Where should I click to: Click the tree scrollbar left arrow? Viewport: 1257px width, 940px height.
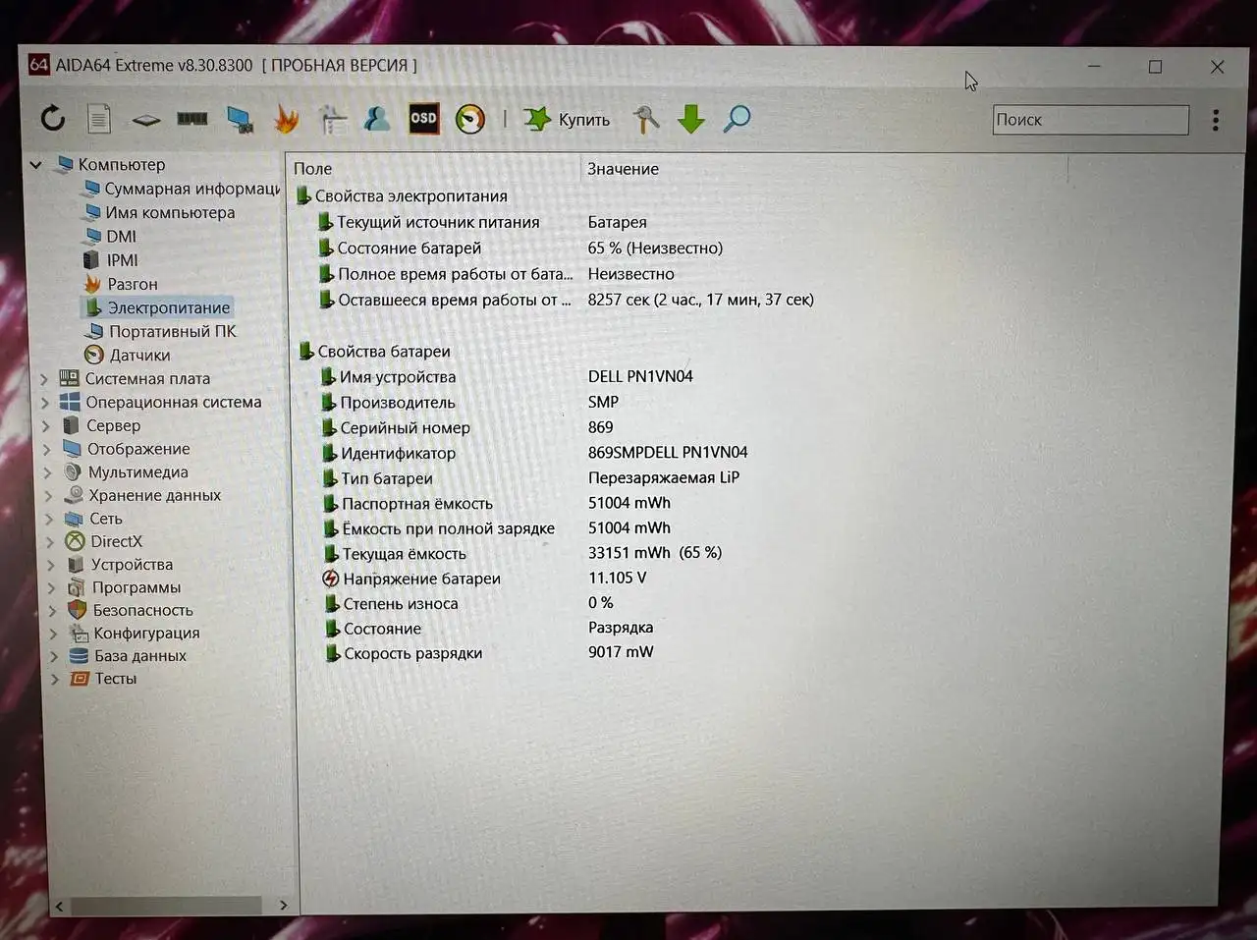click(x=59, y=906)
